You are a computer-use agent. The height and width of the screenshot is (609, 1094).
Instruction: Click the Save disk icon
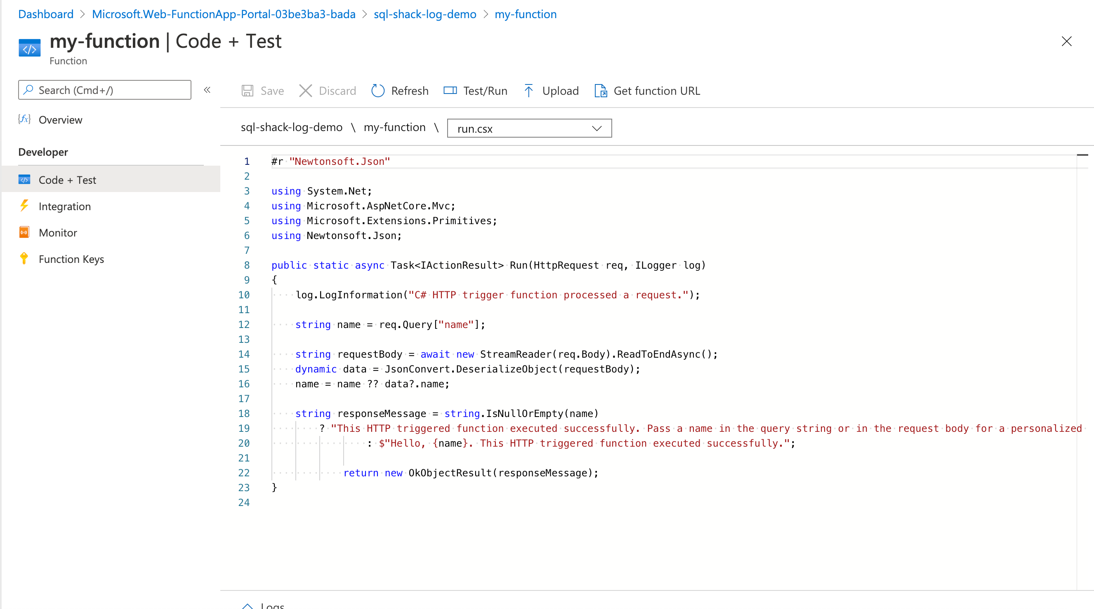[248, 91]
